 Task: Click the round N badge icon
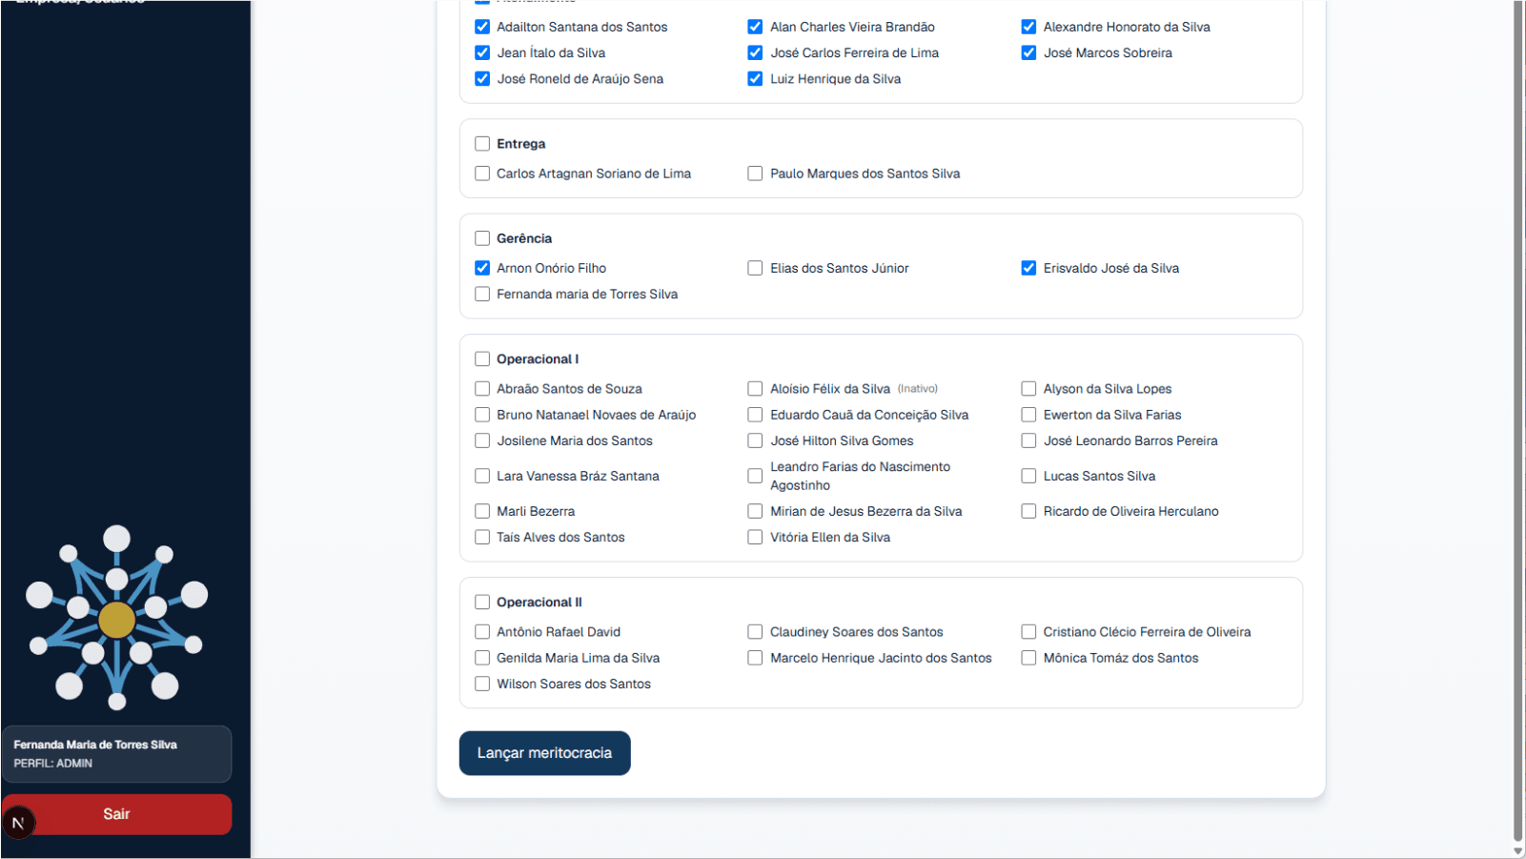[18, 823]
